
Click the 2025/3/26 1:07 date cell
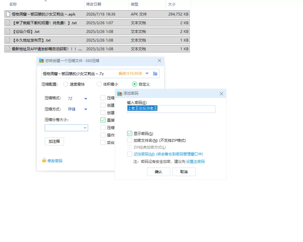point(100,23)
